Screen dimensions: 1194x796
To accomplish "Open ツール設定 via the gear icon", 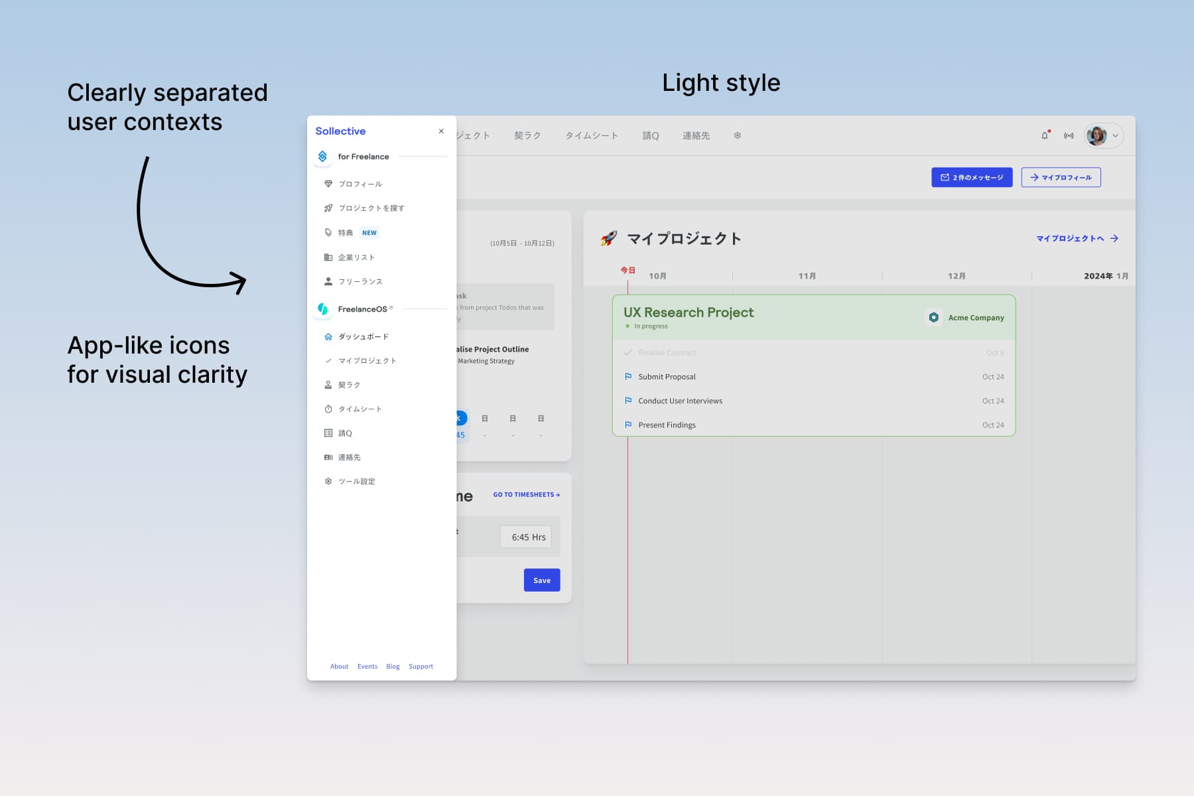I will point(328,481).
